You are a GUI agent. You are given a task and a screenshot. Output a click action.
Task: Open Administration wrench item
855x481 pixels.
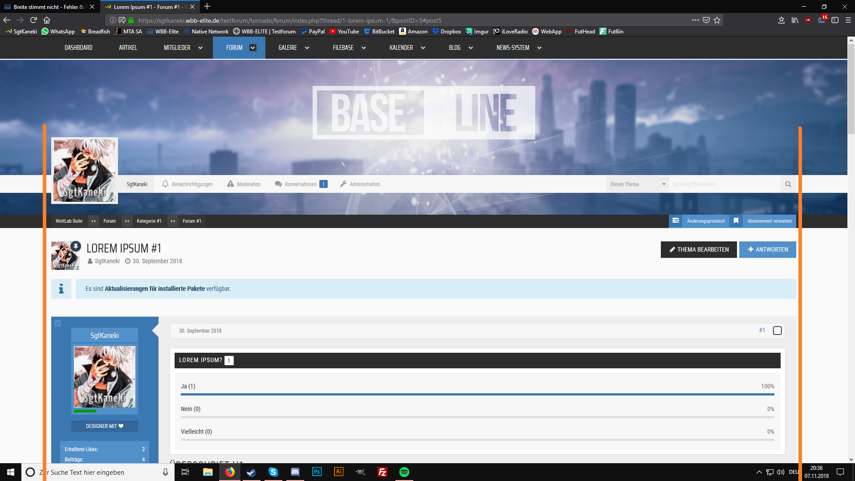click(x=360, y=184)
